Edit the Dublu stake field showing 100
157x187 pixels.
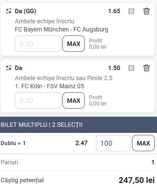pyautogui.click(x=113, y=143)
